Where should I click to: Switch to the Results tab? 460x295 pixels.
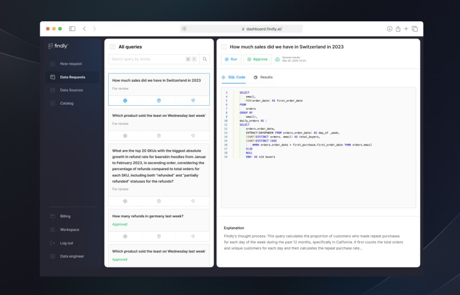263,77
